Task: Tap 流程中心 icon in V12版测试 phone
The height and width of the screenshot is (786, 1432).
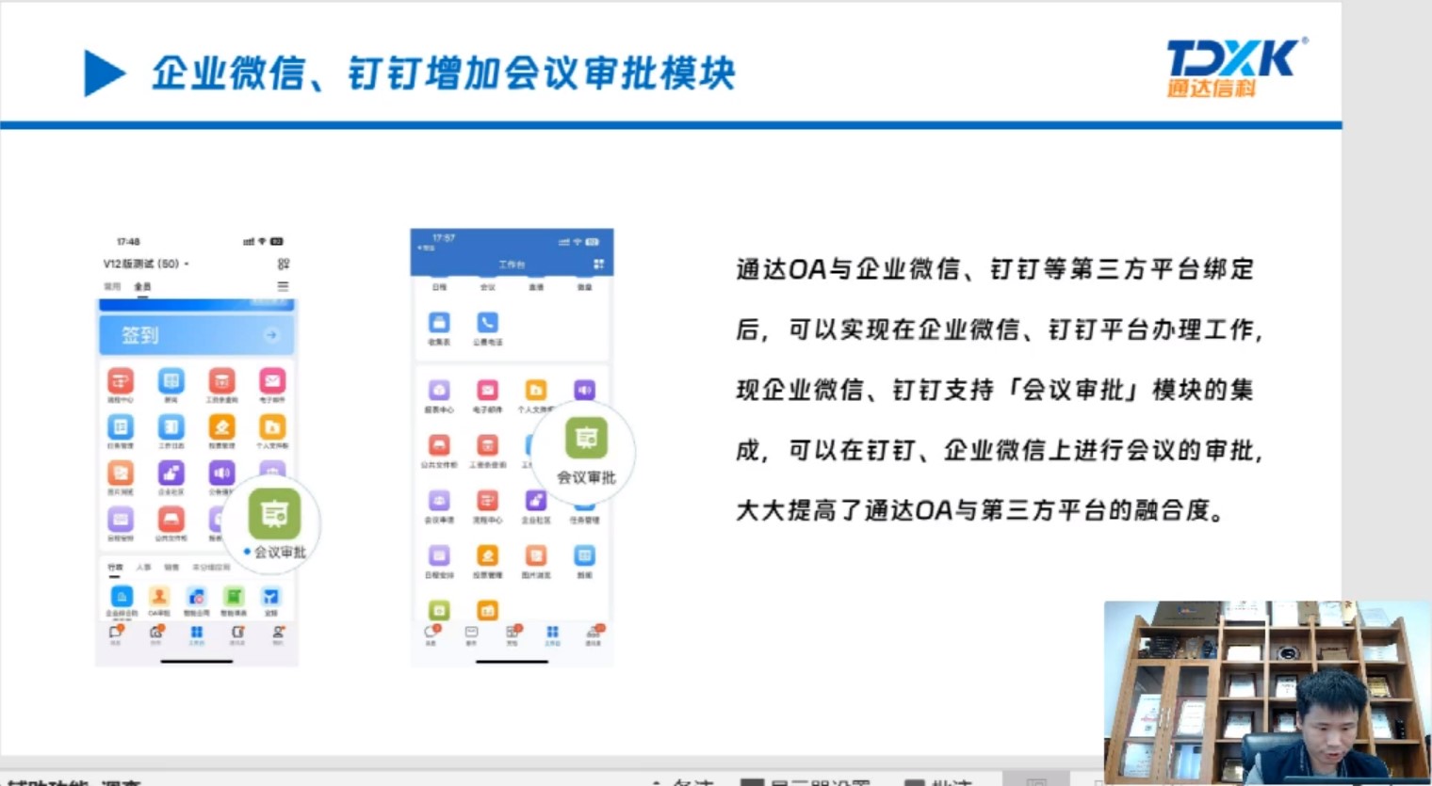Action: [121, 381]
